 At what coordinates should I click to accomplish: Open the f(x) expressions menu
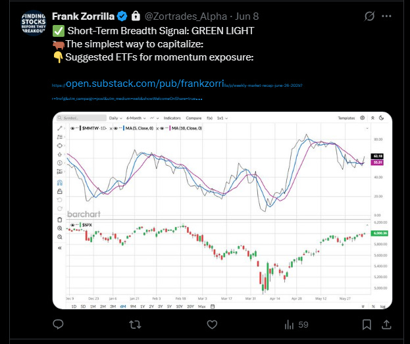pyautogui.click(x=209, y=118)
